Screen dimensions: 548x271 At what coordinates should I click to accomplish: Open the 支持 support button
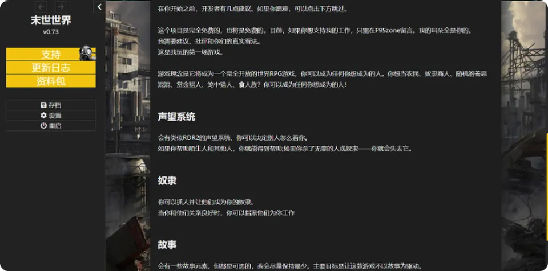(51, 54)
